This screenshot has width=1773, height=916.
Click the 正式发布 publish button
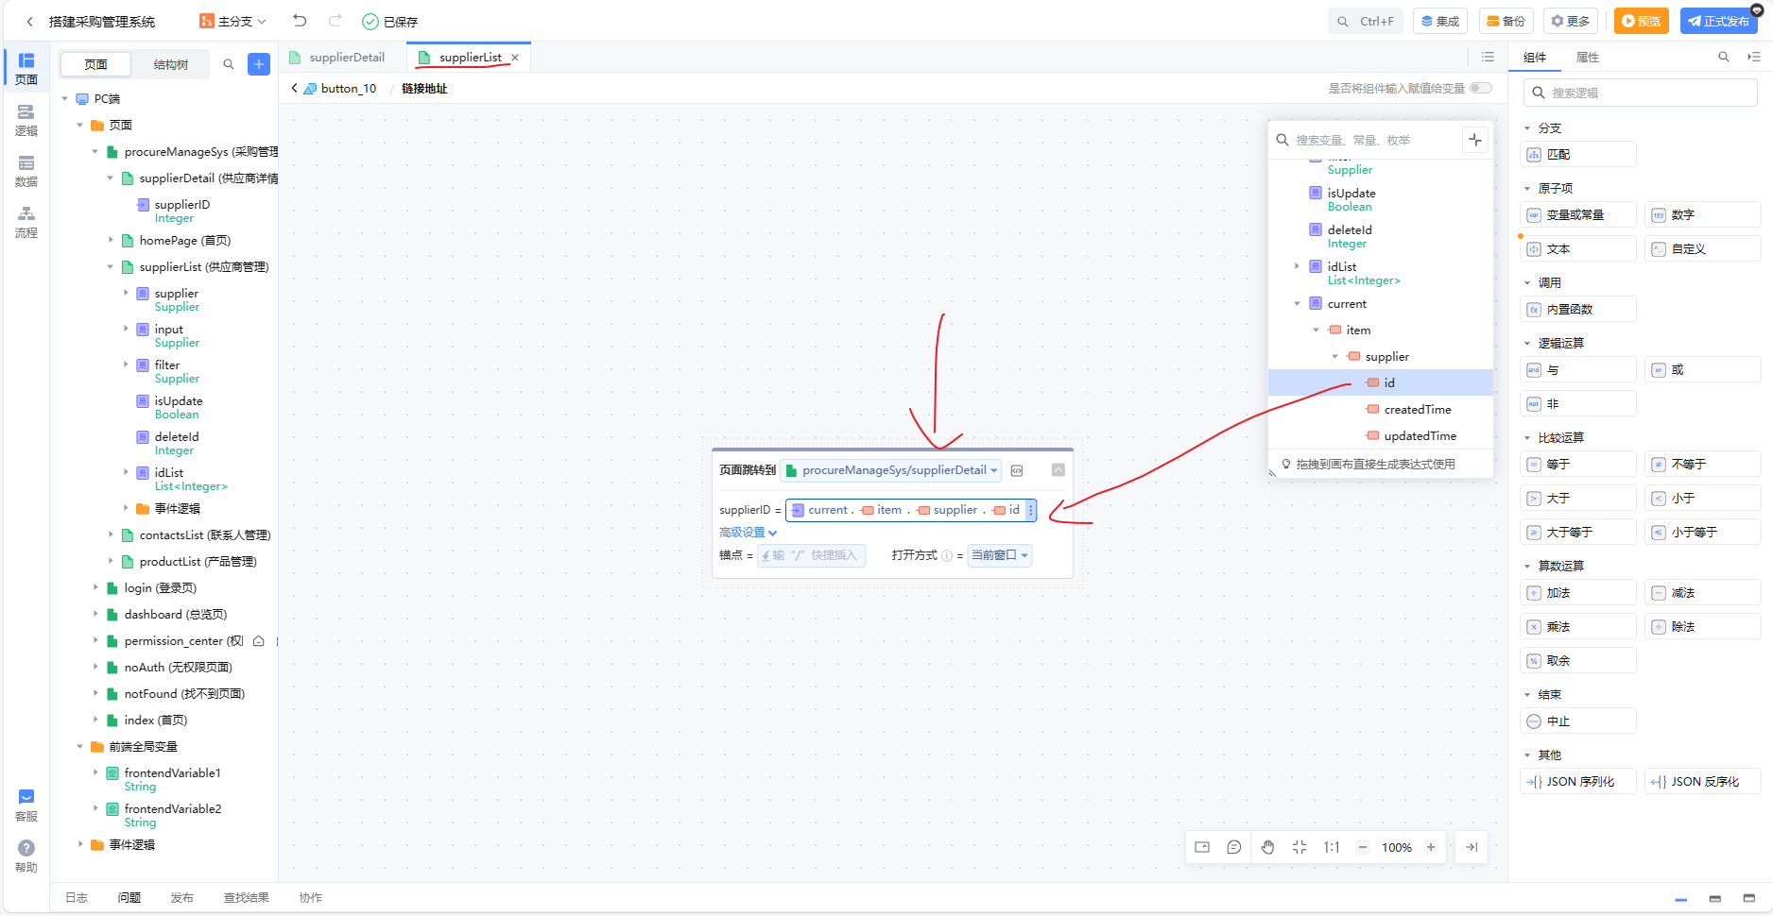click(1718, 21)
